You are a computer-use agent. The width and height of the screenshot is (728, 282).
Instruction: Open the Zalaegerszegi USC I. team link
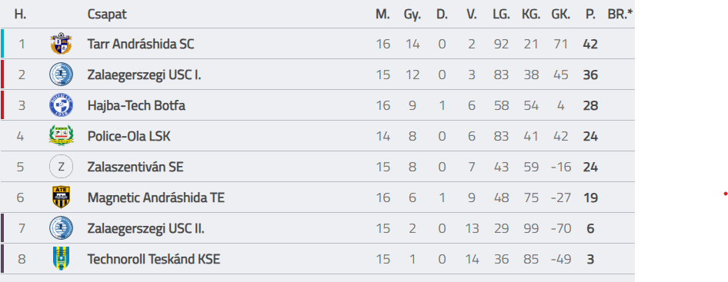145,75
